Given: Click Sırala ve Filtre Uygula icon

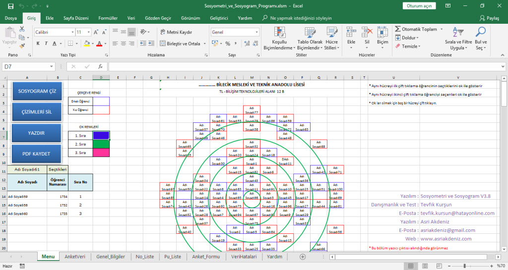Looking at the screenshot, I should tap(458, 32).
